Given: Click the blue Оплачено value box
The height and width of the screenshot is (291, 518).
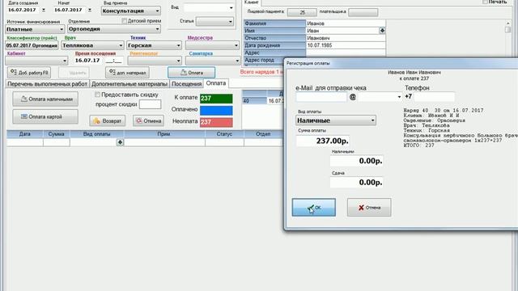Looking at the screenshot, I should (216, 110).
